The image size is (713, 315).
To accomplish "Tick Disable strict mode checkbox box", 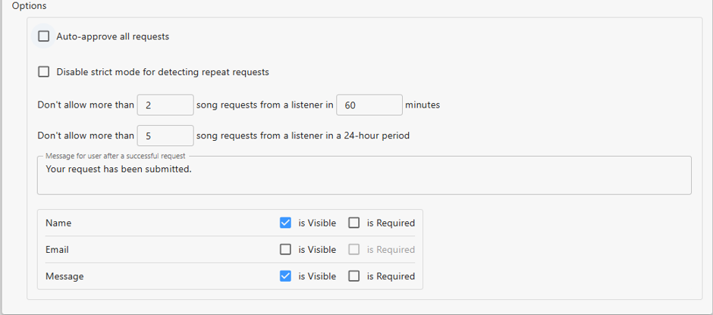I will (x=44, y=72).
